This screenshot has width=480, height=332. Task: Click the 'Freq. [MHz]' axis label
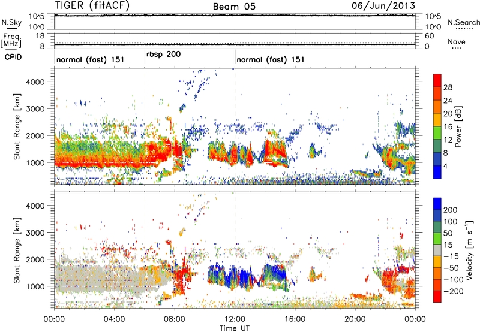[11, 40]
